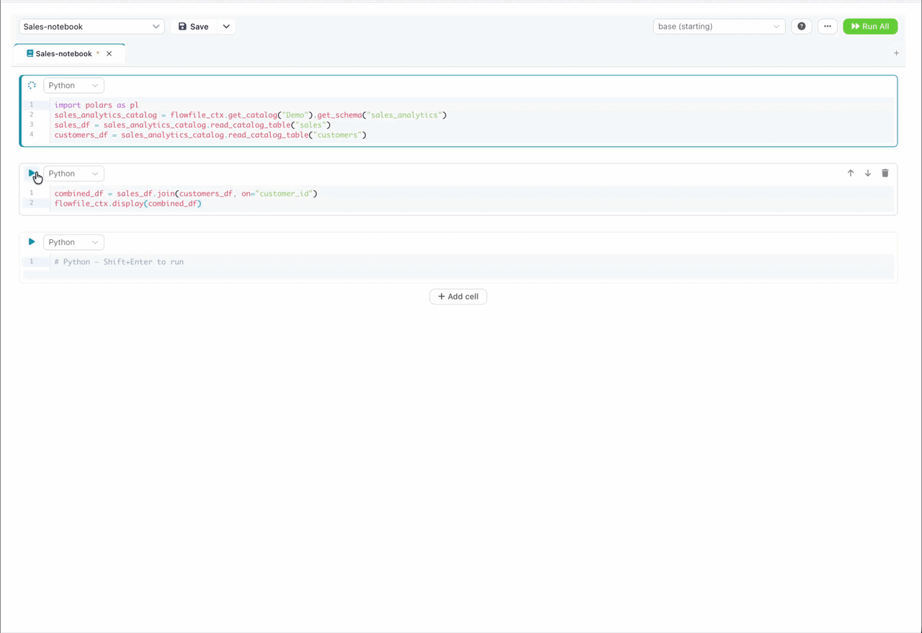The width and height of the screenshot is (922, 633).
Task: Change language dropdown of join cell
Action: point(73,174)
